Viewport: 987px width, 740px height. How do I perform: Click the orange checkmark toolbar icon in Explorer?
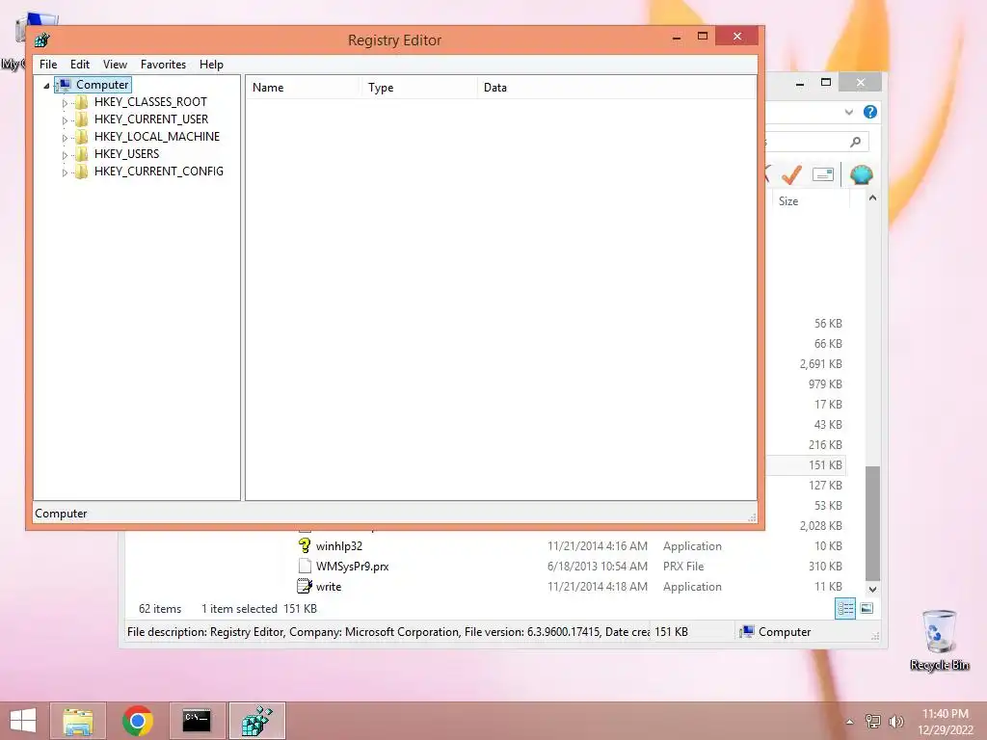coord(791,174)
